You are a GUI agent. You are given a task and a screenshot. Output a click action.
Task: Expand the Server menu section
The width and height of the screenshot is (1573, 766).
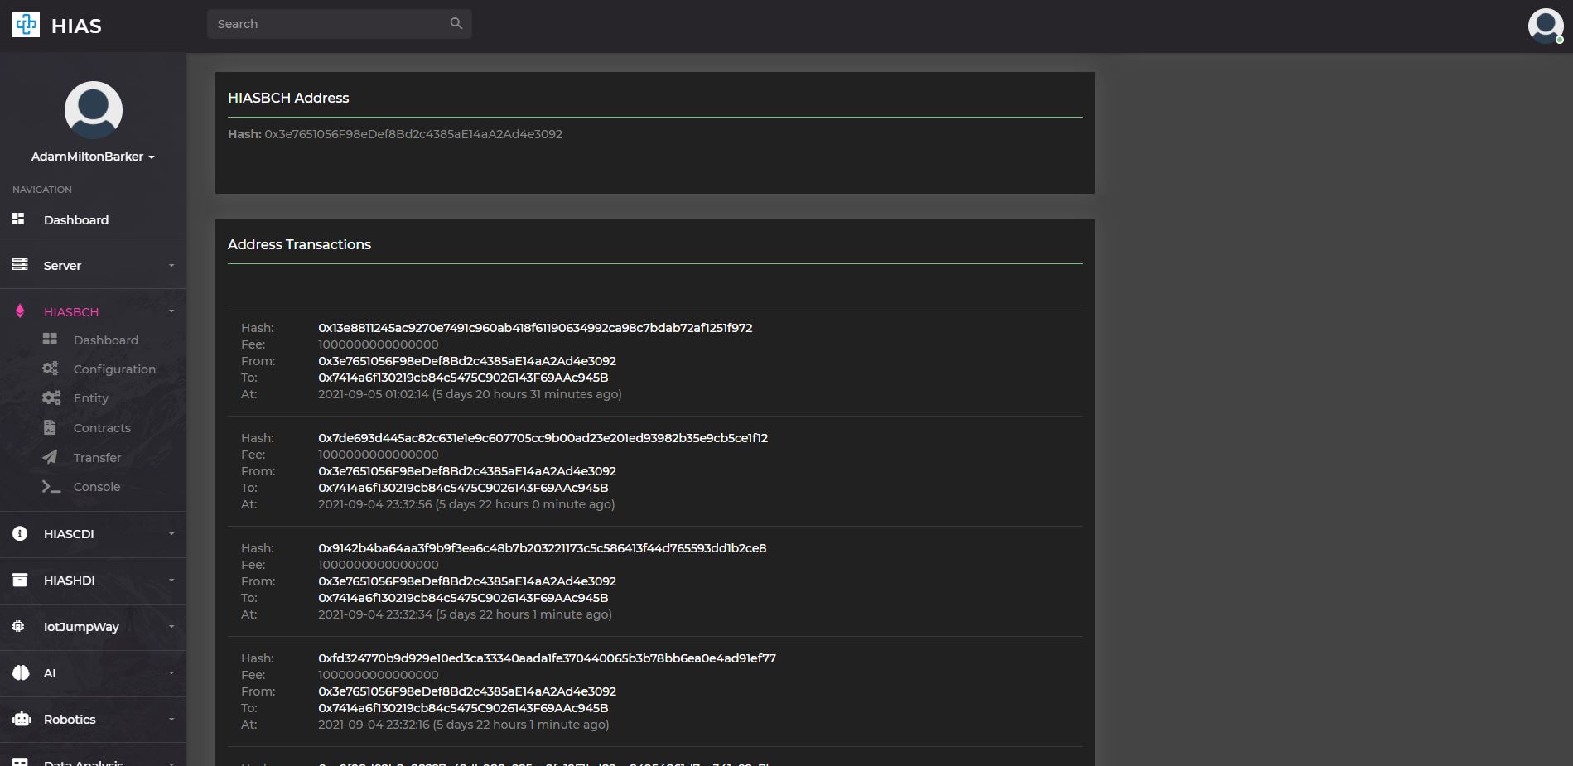pos(93,265)
